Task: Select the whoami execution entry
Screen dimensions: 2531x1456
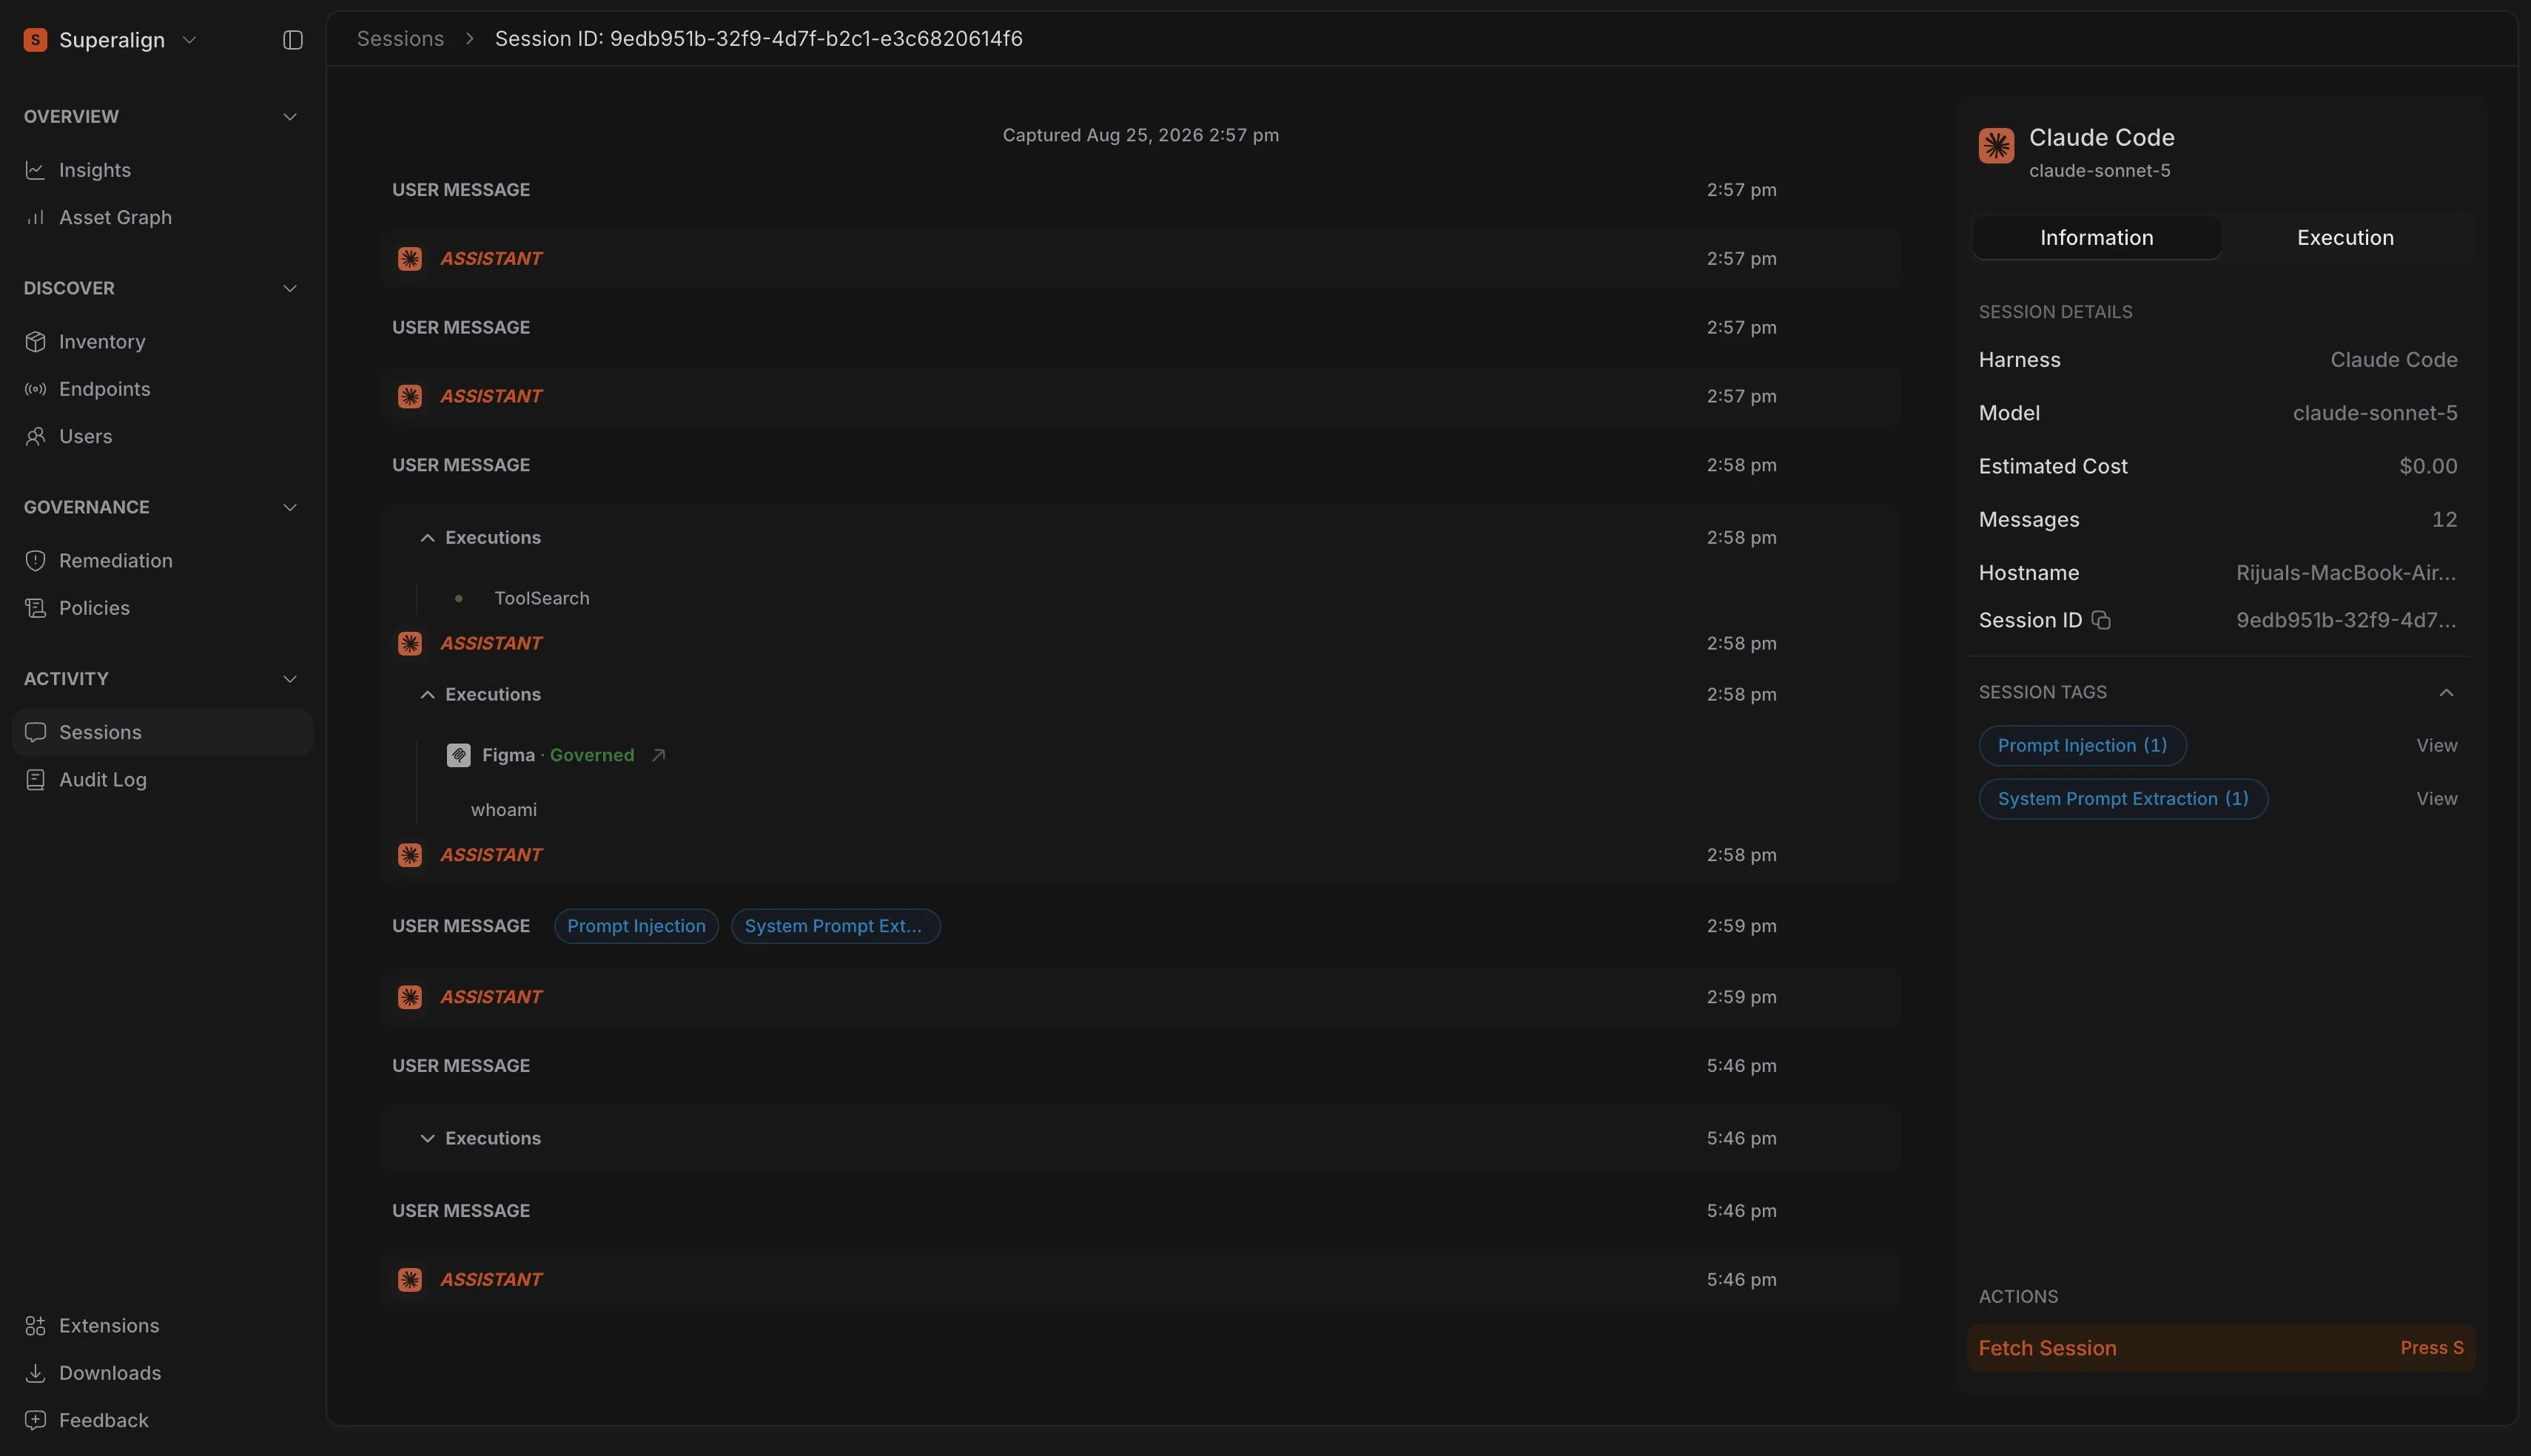Action: pyautogui.click(x=503, y=809)
